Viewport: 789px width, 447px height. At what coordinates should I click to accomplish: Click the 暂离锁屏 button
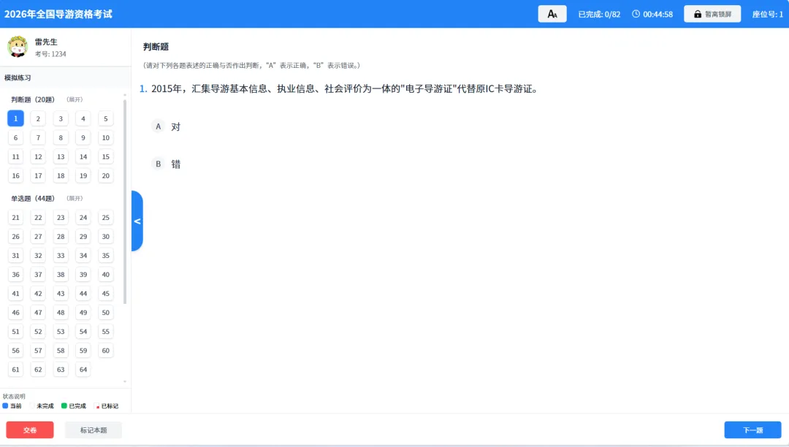tap(712, 14)
